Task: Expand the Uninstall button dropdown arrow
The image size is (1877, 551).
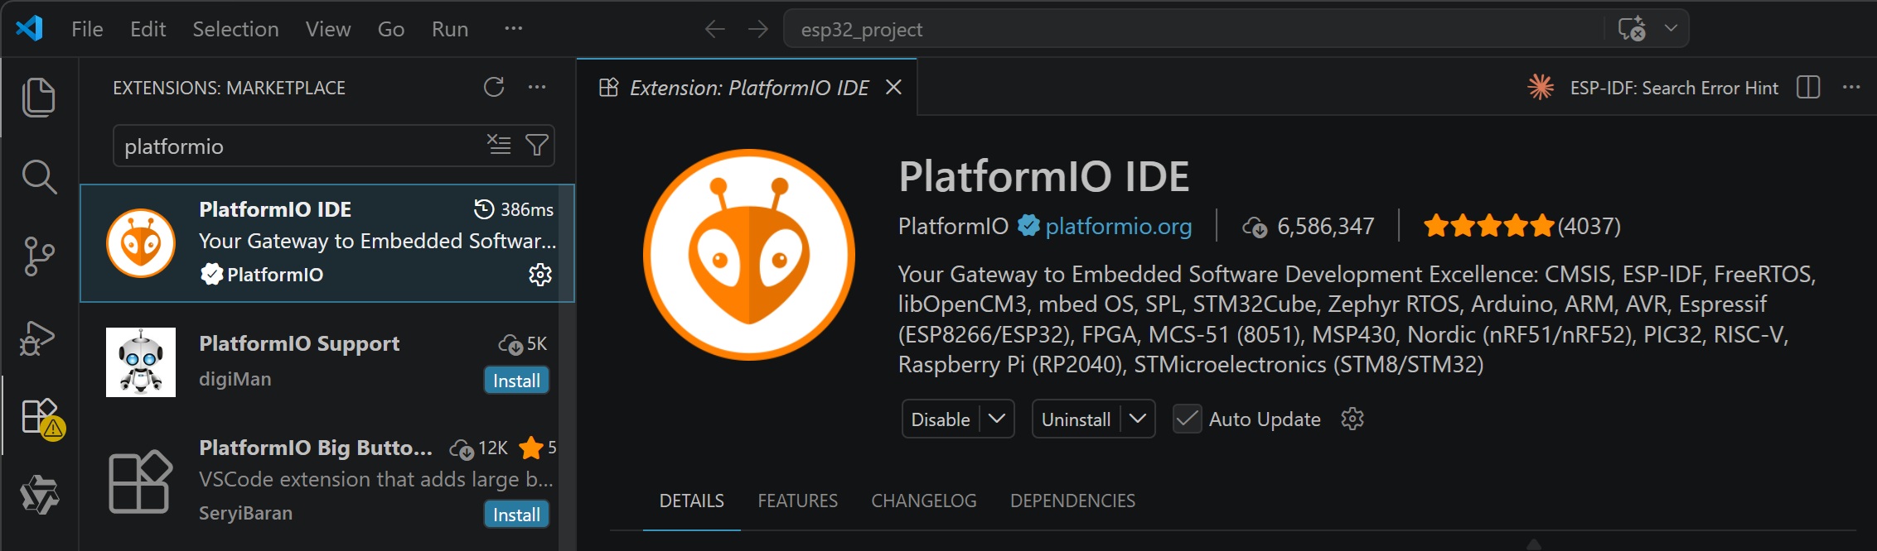Action: pos(1138,419)
